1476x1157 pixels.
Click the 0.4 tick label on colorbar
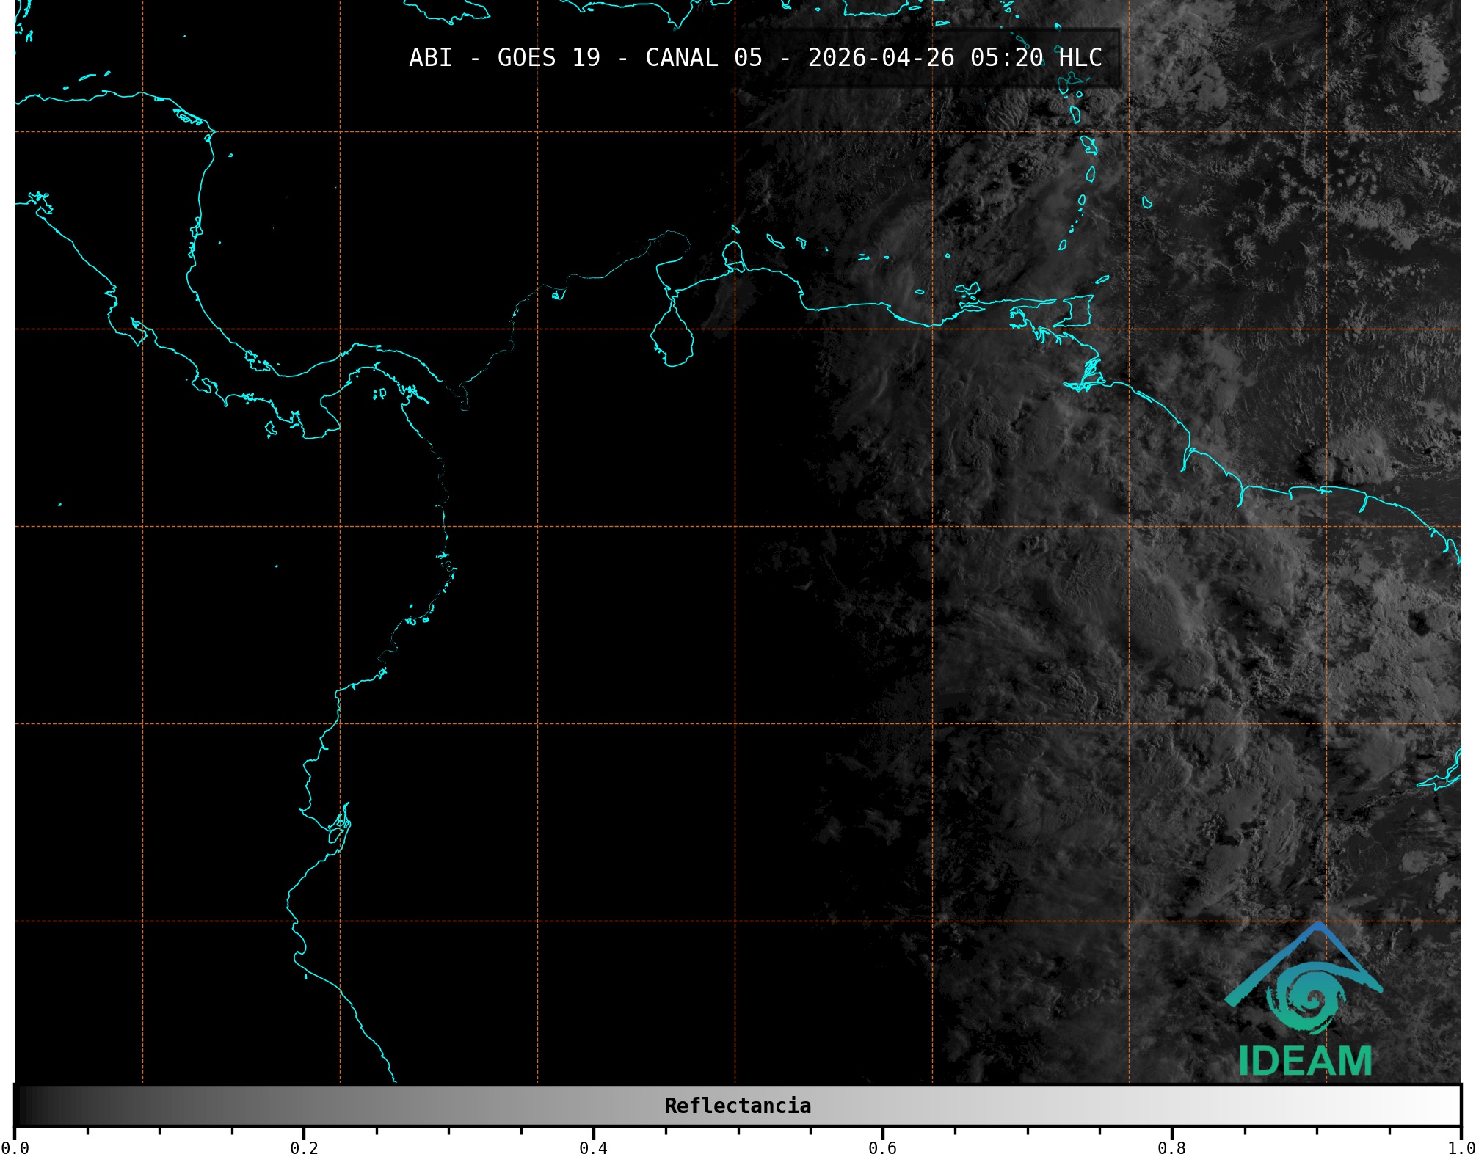click(593, 1148)
